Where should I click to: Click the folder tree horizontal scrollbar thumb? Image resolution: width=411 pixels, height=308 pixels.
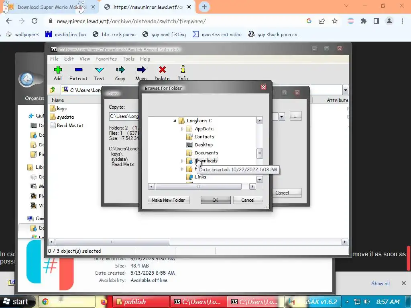pyautogui.click(x=198, y=186)
